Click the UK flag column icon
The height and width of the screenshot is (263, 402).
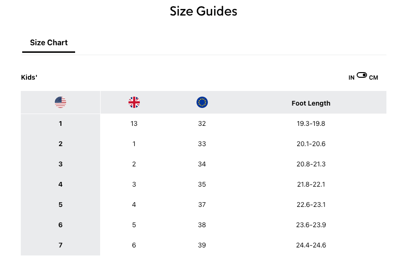point(134,102)
